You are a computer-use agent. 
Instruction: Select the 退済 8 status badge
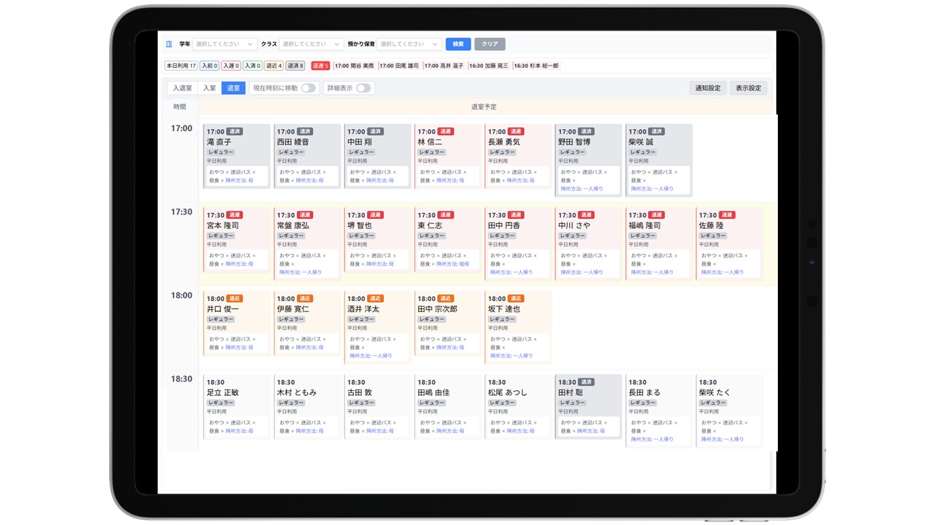point(295,66)
